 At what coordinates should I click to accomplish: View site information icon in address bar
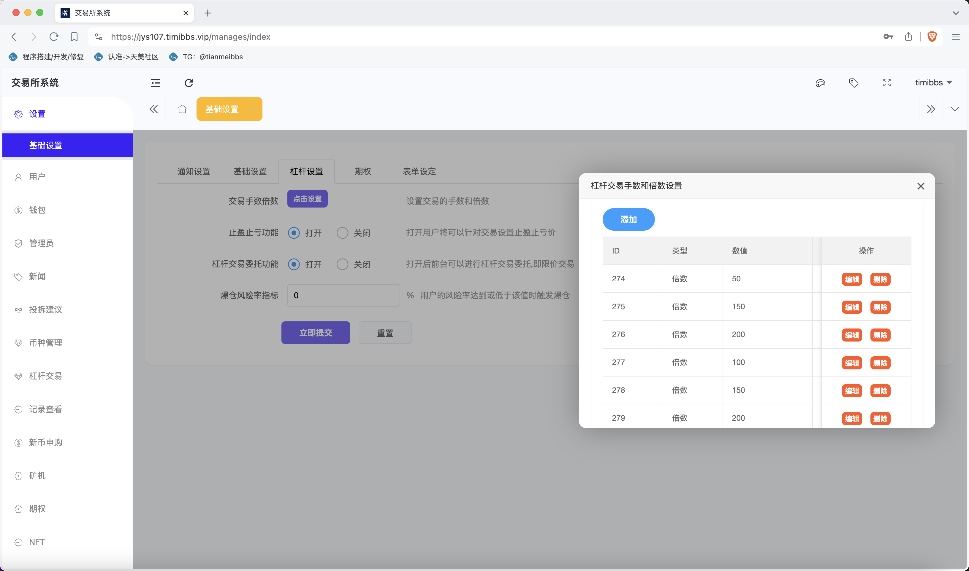point(99,36)
